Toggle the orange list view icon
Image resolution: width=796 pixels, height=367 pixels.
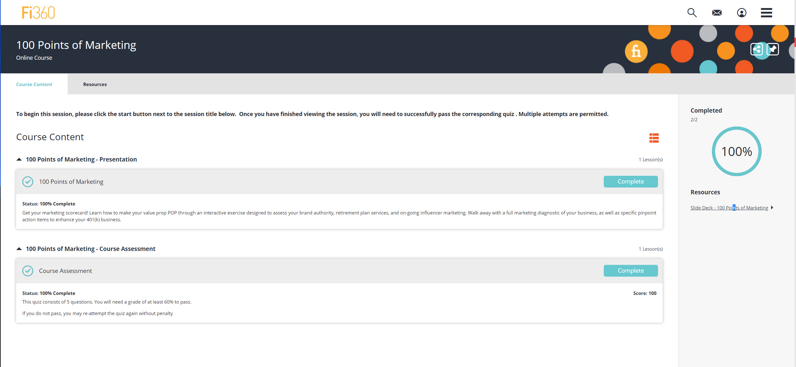click(654, 138)
